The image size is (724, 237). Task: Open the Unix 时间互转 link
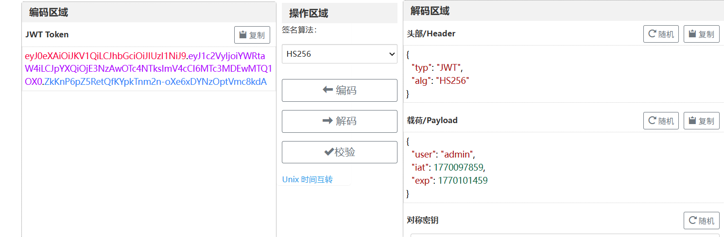(x=308, y=179)
